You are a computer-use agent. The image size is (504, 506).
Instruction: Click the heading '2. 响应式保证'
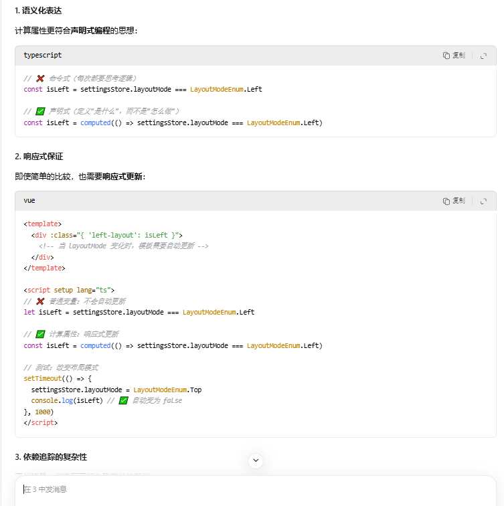[39, 157]
